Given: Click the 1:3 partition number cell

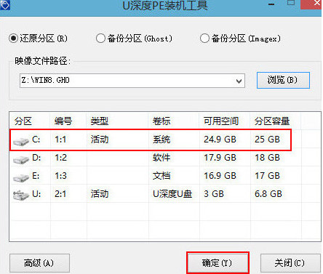Looking at the screenshot, I should [x=60, y=176].
